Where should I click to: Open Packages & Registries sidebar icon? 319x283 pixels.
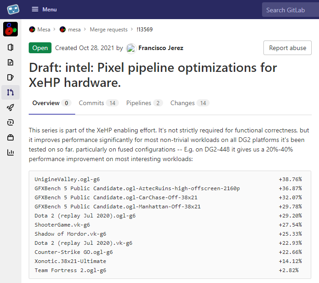coord(10,137)
